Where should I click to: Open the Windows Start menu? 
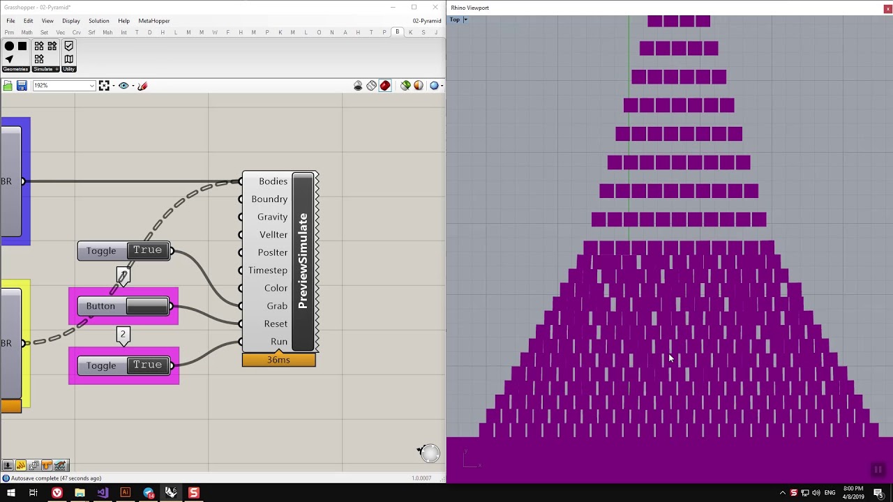pos(11,493)
